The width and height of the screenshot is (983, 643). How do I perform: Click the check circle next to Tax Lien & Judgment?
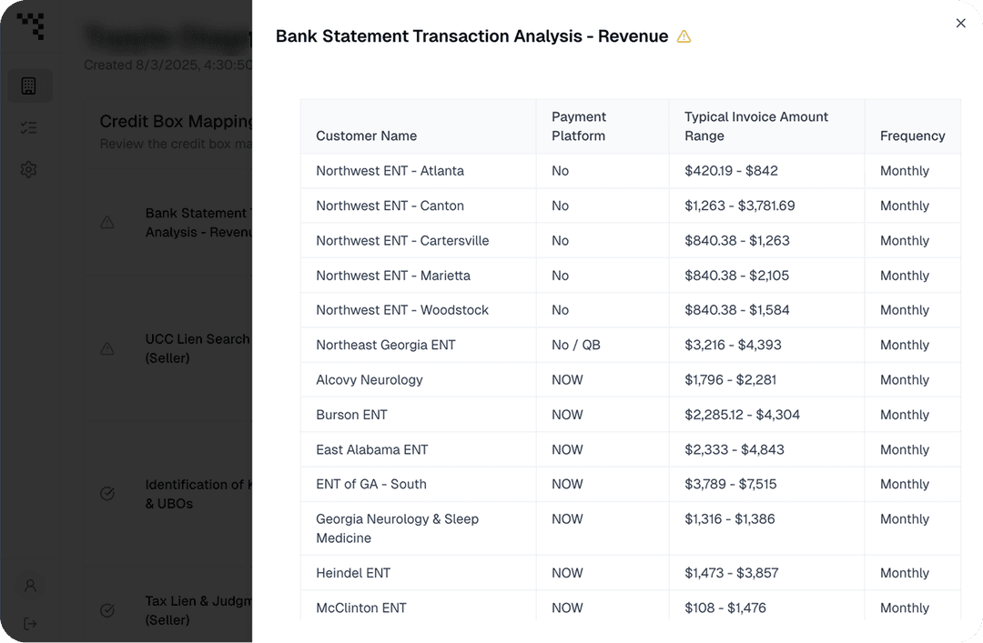(x=107, y=610)
